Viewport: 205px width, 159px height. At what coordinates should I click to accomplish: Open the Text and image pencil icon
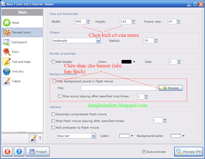point(6,62)
